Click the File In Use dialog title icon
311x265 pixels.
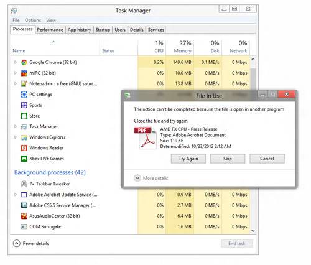(x=128, y=96)
